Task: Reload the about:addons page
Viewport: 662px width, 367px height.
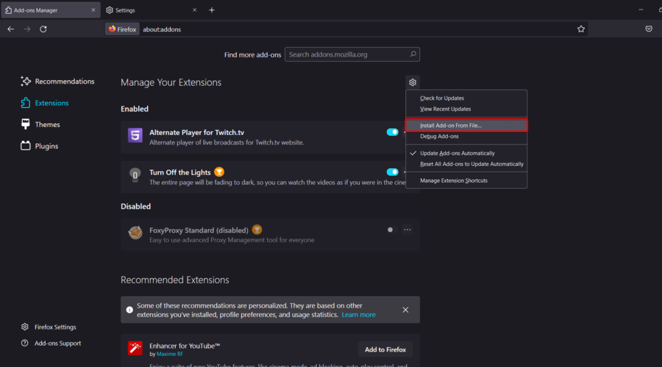Action: point(43,29)
